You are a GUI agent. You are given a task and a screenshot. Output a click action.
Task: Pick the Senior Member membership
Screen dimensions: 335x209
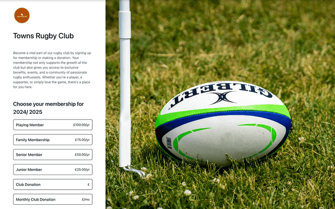click(53, 155)
